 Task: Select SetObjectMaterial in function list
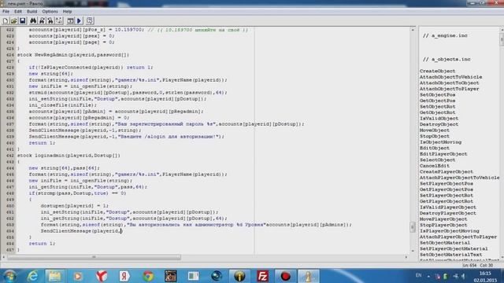click(444, 243)
